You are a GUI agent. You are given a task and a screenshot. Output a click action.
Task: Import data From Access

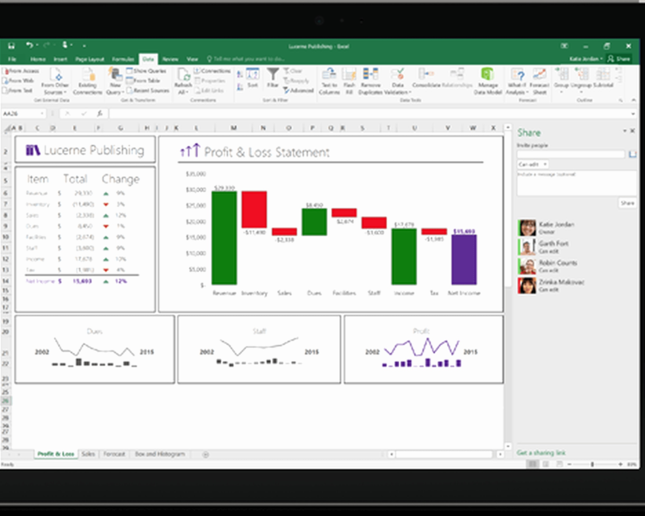click(x=20, y=71)
